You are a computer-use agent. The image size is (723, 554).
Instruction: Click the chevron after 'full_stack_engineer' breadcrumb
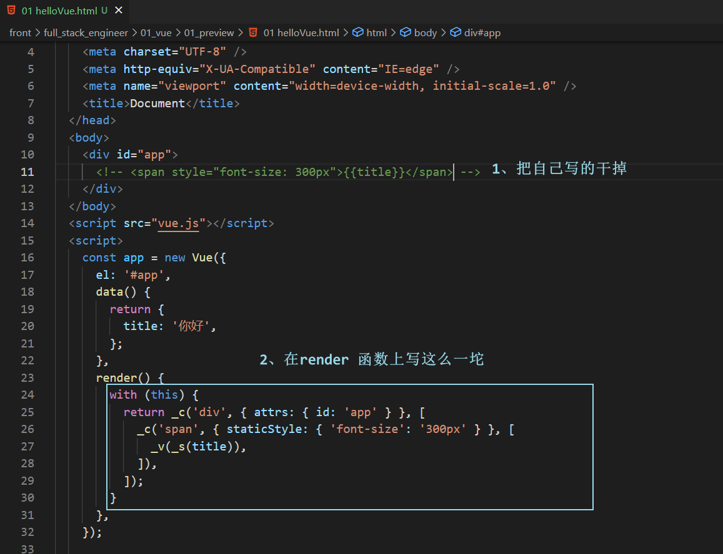click(134, 32)
